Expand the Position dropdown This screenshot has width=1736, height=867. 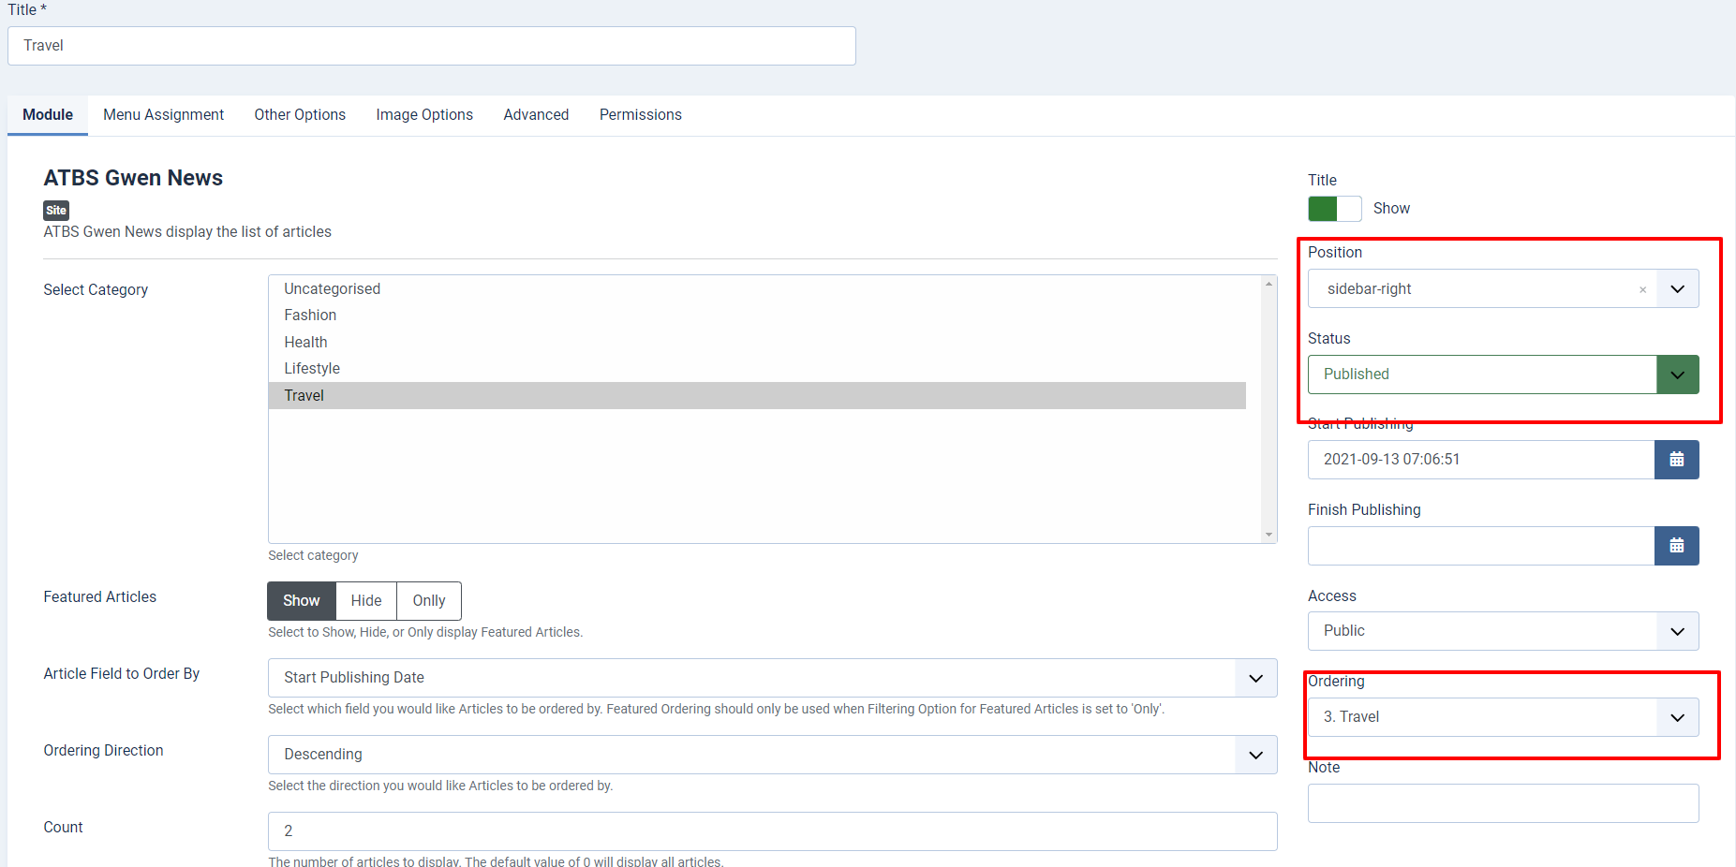[x=1677, y=289]
